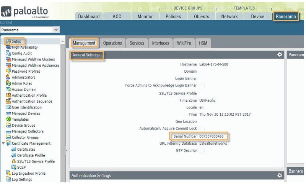
Task: Click the Collector Groups icon
Action: [8, 137]
